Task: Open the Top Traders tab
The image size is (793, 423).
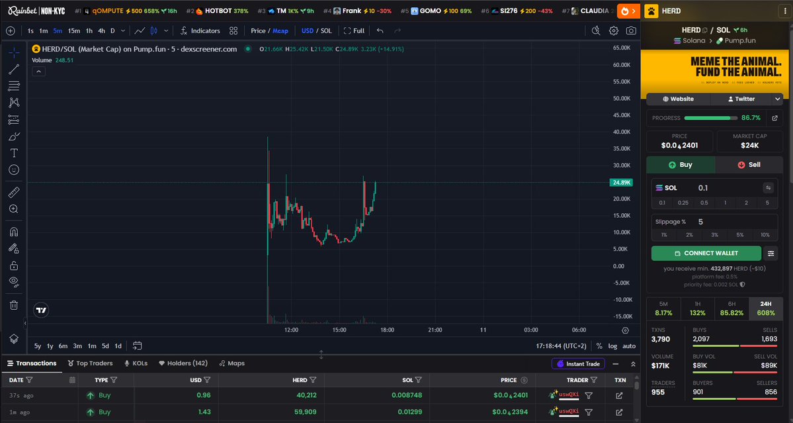Action: [90, 363]
